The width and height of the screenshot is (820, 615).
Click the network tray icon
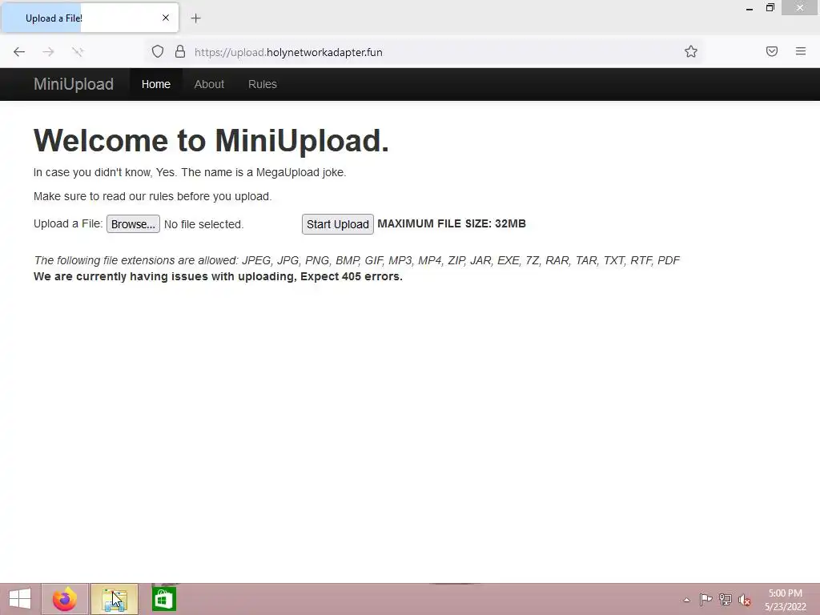(x=726, y=600)
